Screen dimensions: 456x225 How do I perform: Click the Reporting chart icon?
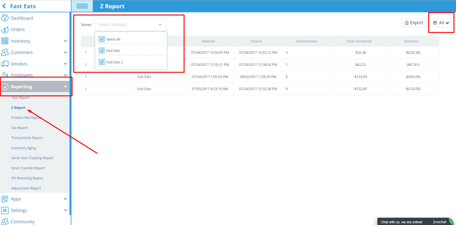[5, 87]
